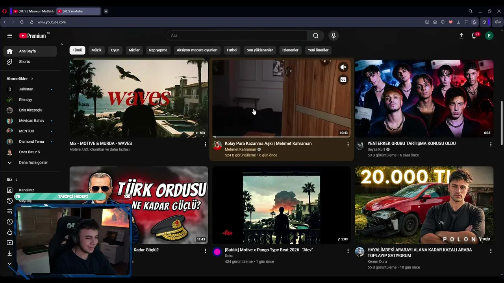The width and height of the screenshot is (504, 283).
Task: Open the 20.000 TL red car thumbnail
Action: click(x=424, y=205)
